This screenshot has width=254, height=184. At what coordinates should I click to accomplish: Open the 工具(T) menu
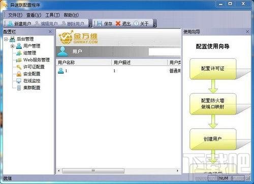(x=52, y=15)
